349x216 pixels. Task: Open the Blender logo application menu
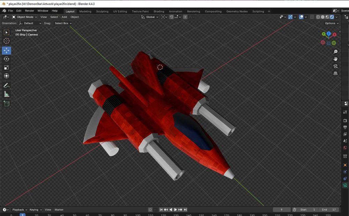pos(4,11)
